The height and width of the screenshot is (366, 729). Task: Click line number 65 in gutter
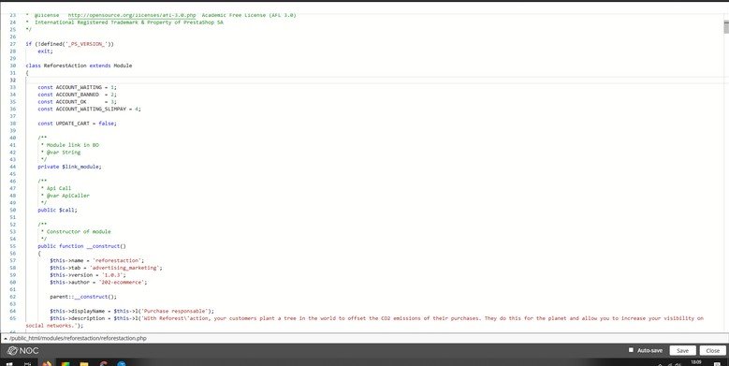click(x=12, y=318)
